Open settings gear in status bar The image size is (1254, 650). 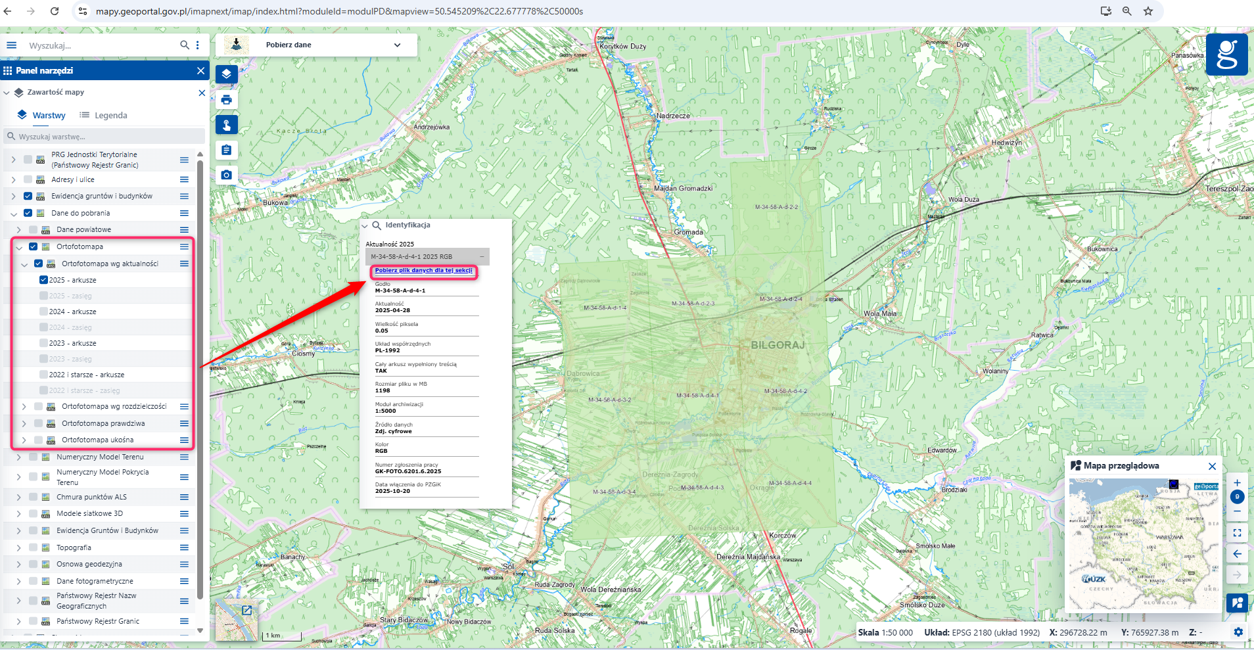pos(1238,632)
